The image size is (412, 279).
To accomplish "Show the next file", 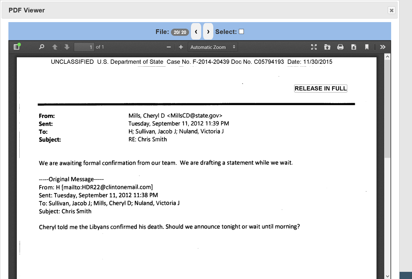I will [x=208, y=31].
